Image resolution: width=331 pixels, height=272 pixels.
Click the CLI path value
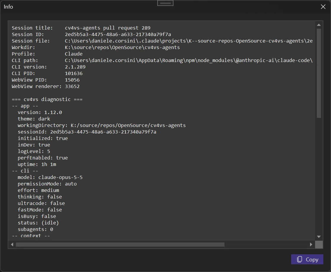189,61
